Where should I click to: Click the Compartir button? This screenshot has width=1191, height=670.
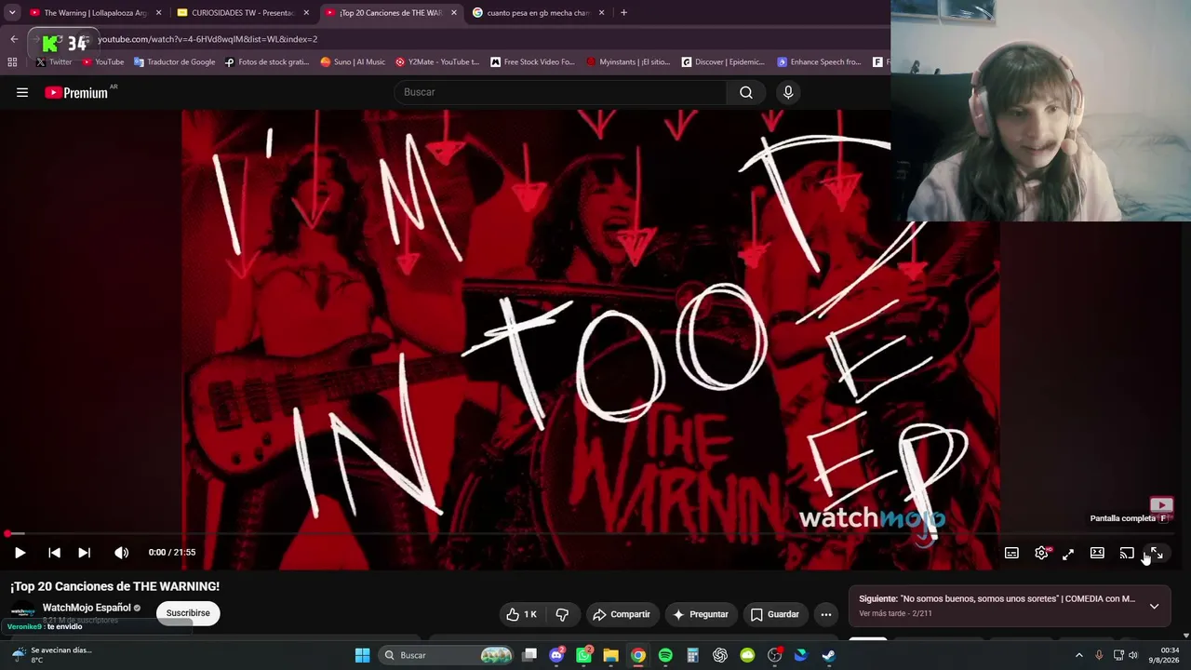click(x=622, y=614)
